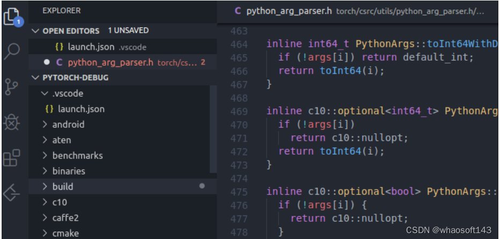Click optional<bool> on line 475

pos(379,191)
